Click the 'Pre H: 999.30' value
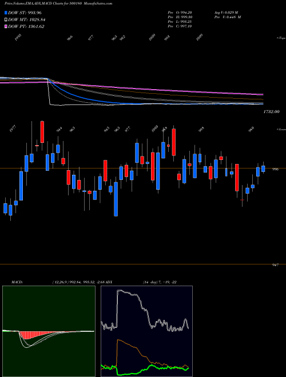This screenshot has width=286, height=377. [x=180, y=17]
